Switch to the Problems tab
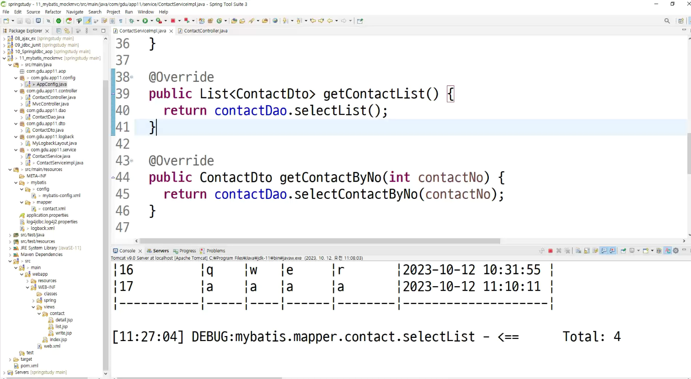Image resolution: width=691 pixels, height=379 pixels. click(x=213, y=251)
